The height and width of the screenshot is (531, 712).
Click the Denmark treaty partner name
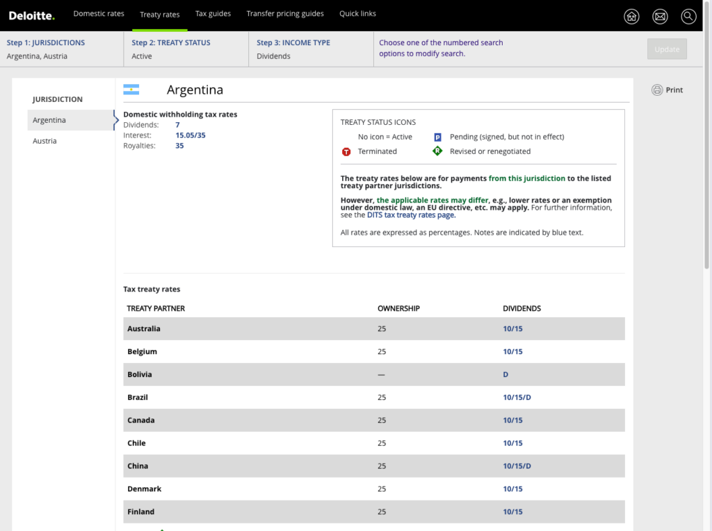[x=144, y=489]
